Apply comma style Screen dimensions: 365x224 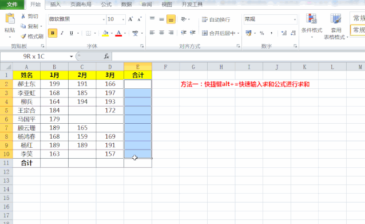(x=271, y=33)
